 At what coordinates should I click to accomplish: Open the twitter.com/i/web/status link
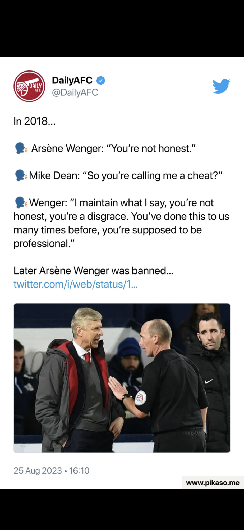76,284
